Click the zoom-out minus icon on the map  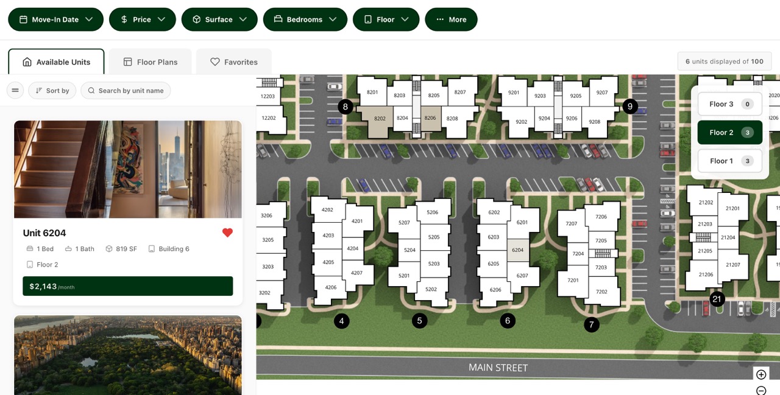[760, 390]
